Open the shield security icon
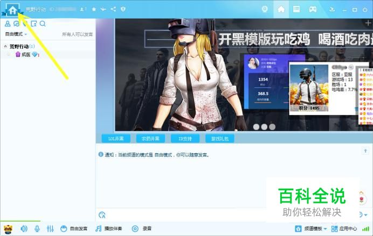 pyautogui.click(x=123, y=9)
